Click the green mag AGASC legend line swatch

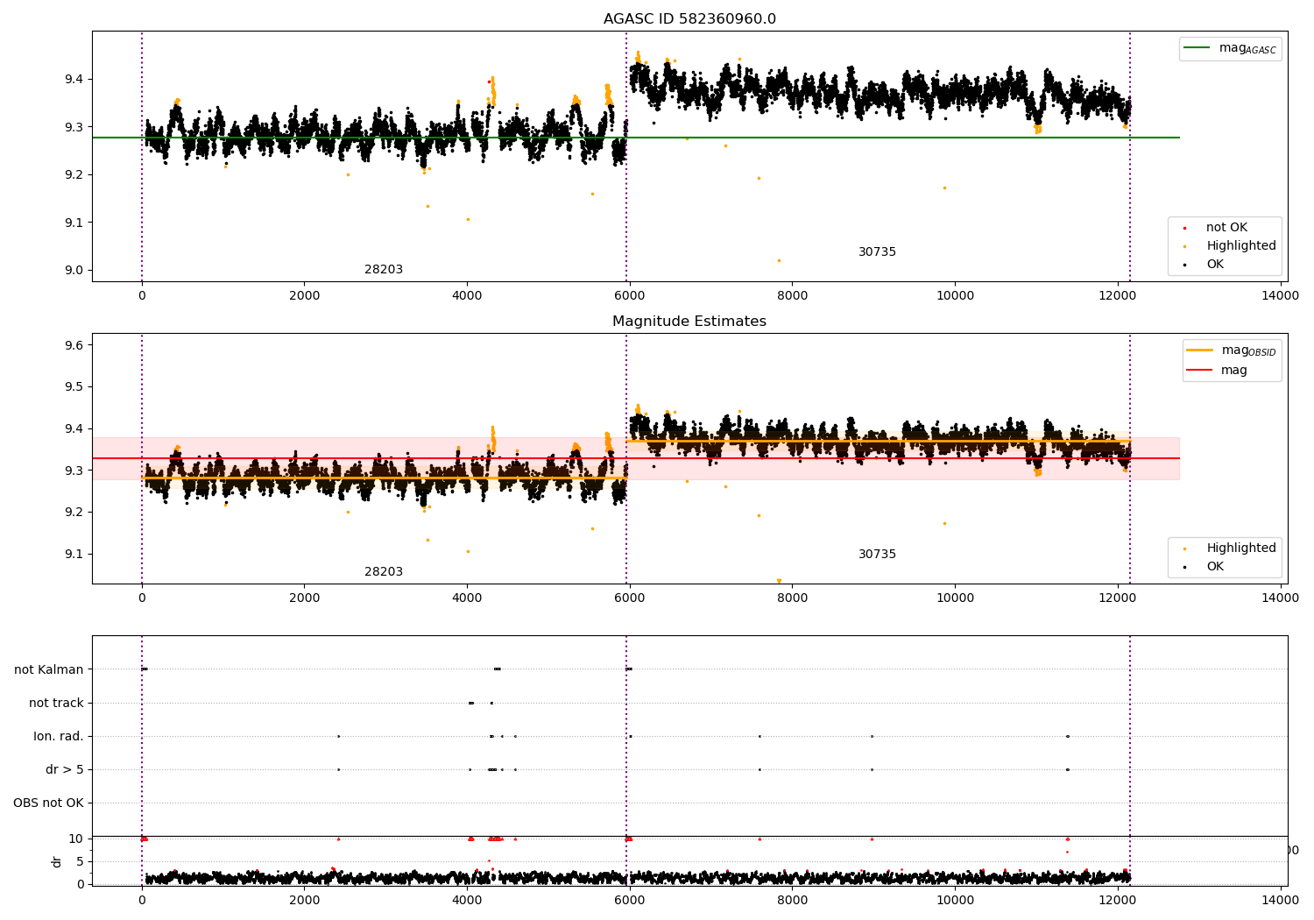[x=1197, y=48]
